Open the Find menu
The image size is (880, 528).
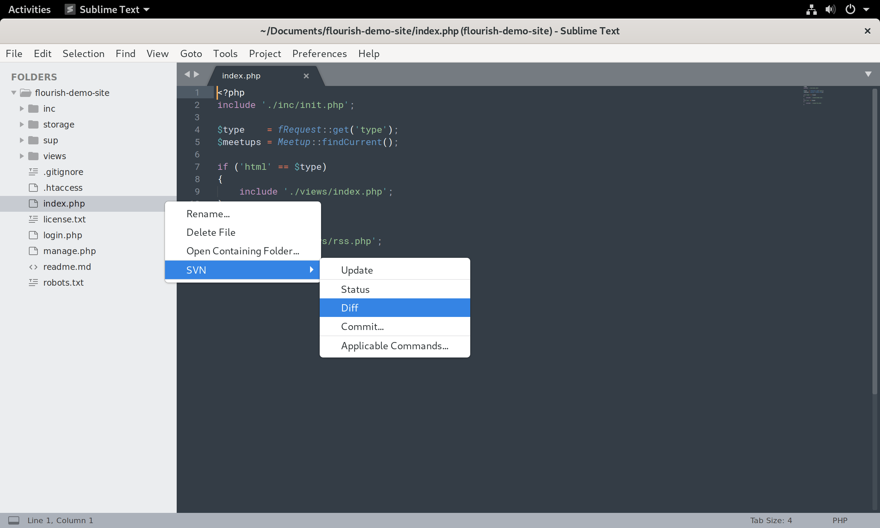tap(125, 53)
